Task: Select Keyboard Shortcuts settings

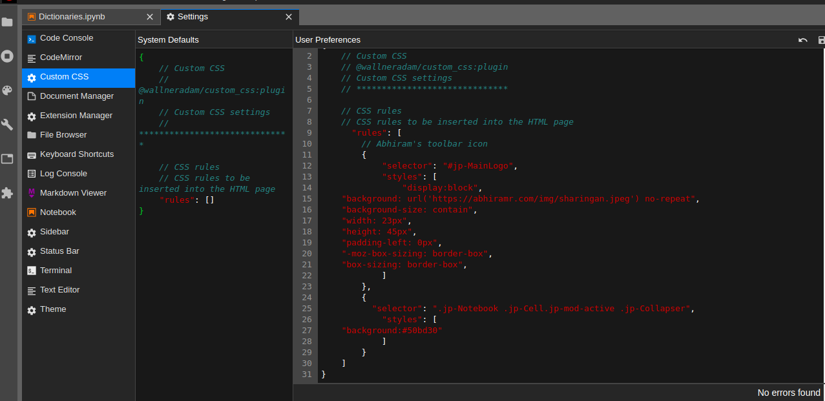Action: coord(76,154)
